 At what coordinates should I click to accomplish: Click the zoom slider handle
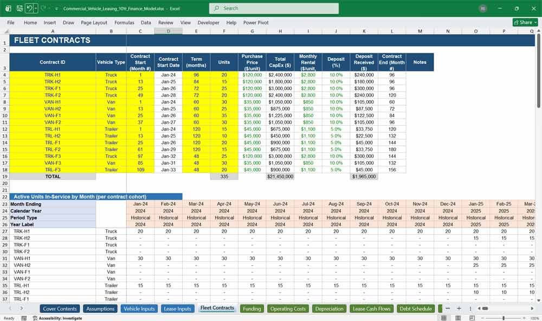click(504, 318)
